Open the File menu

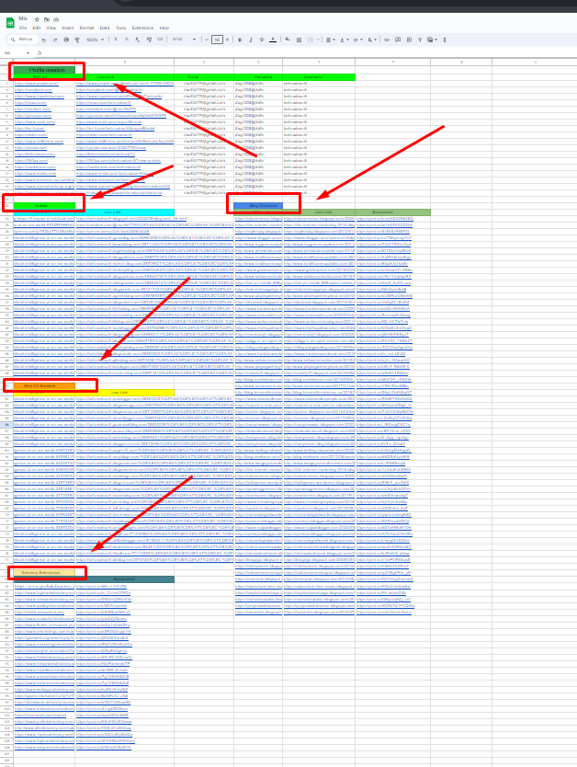[x=23, y=28]
